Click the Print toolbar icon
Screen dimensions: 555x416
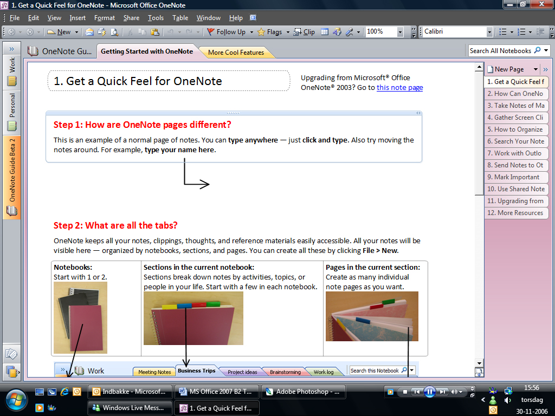[101, 32]
